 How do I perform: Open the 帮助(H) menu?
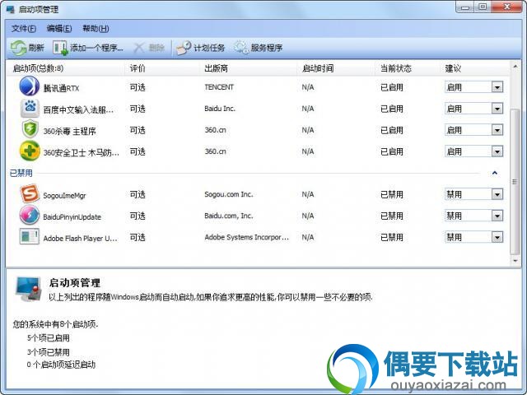click(x=96, y=29)
